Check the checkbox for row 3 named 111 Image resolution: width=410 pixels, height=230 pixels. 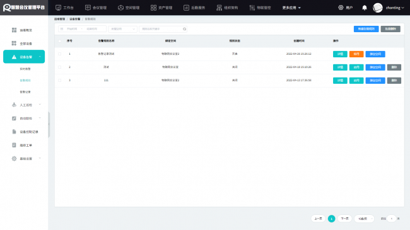[x=60, y=80]
